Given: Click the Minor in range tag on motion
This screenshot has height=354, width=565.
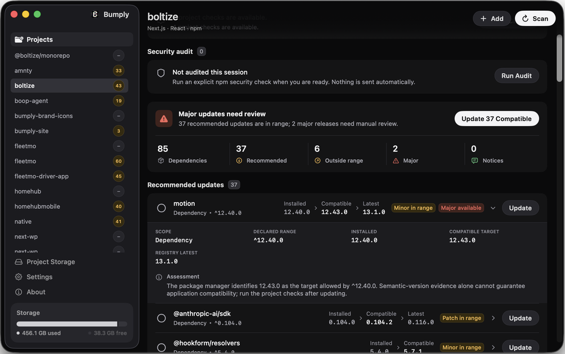Looking at the screenshot, I should (413, 208).
